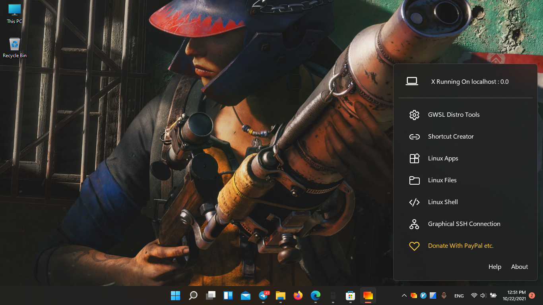
Task: Open the Mail app in taskbar
Action: [x=246, y=295]
